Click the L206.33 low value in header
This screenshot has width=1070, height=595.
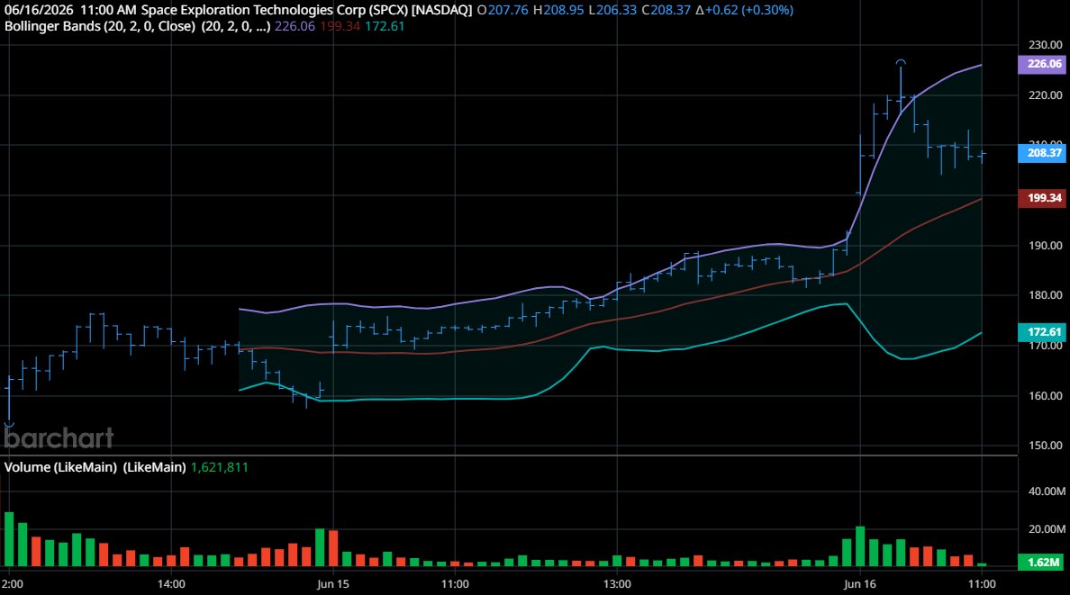coord(612,10)
